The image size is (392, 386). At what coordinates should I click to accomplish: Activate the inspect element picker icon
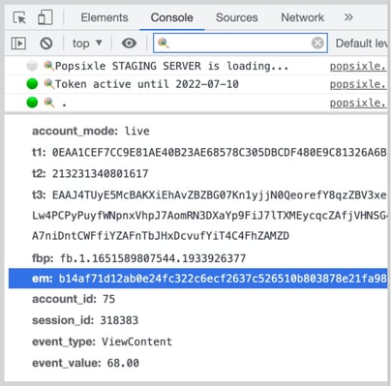[x=19, y=17]
